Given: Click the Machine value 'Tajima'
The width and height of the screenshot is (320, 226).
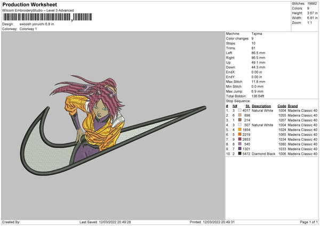Looking at the screenshot, I should pyautogui.click(x=257, y=34).
